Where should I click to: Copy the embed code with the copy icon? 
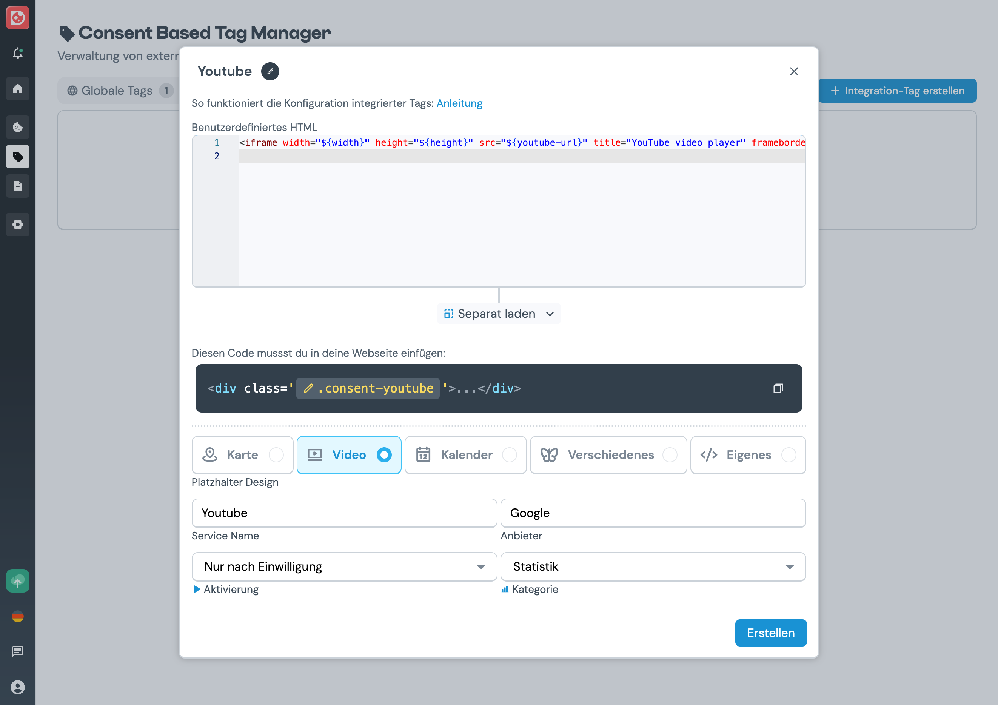(778, 388)
